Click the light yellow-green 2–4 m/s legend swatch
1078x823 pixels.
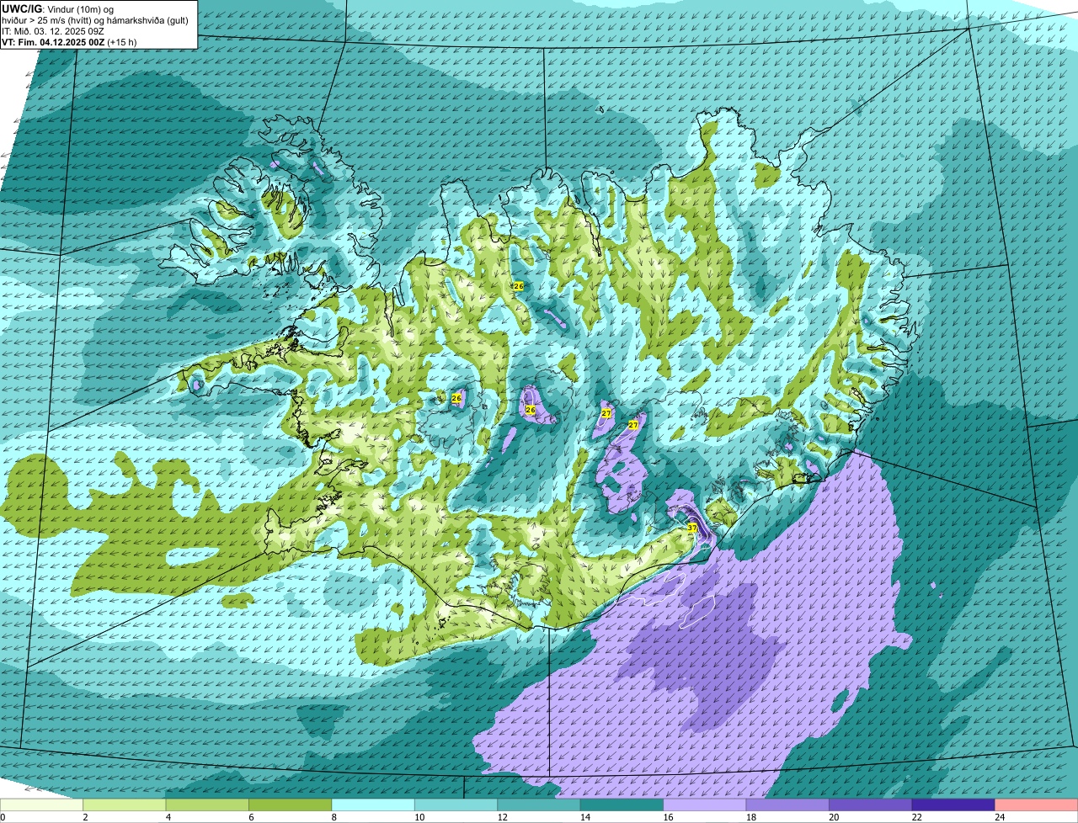(125, 805)
